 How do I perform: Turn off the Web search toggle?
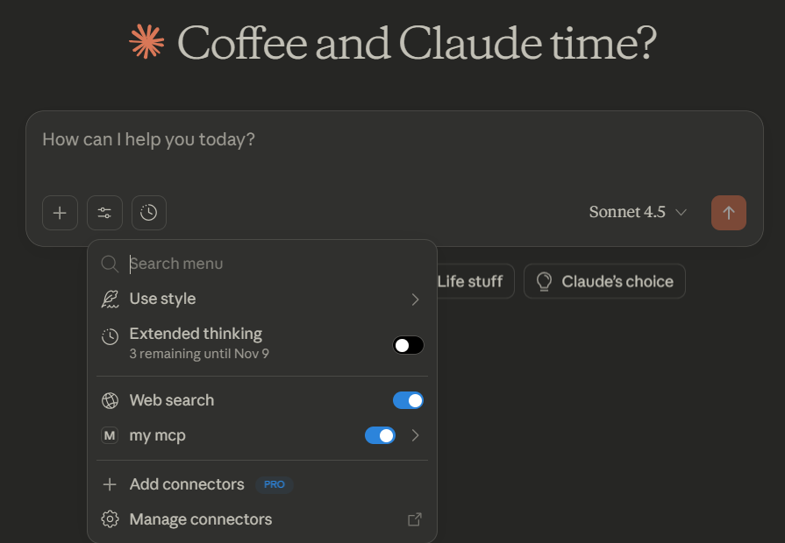click(408, 400)
